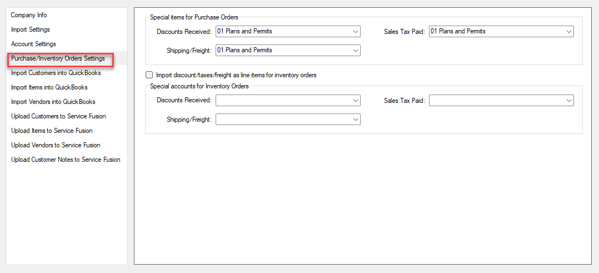Screen dimensions: 599x273
Task: Select Purchase/Inventory Orders Settings item
Action: click(x=58, y=58)
